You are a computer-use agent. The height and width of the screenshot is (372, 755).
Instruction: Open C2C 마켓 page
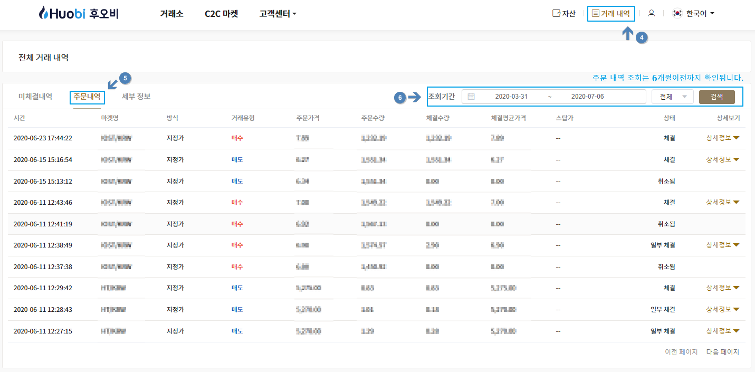pos(222,14)
